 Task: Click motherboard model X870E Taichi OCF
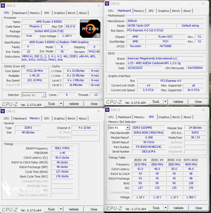(151, 25)
